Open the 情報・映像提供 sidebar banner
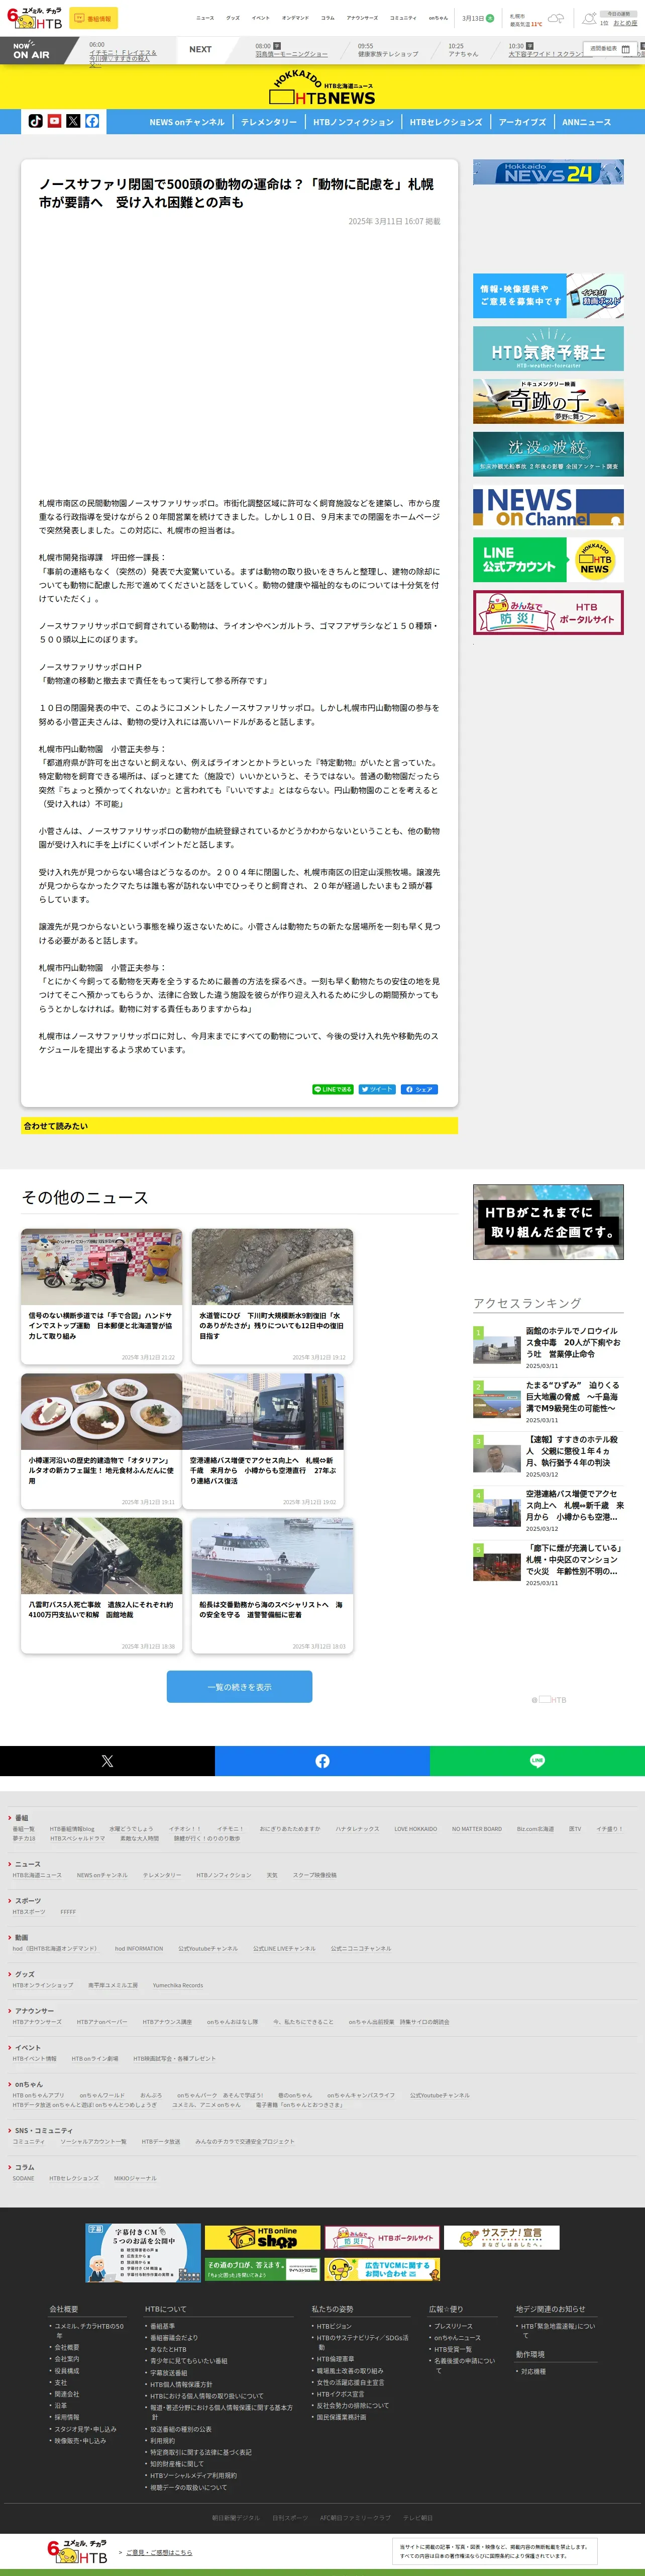The width and height of the screenshot is (645, 2576). 548,296
